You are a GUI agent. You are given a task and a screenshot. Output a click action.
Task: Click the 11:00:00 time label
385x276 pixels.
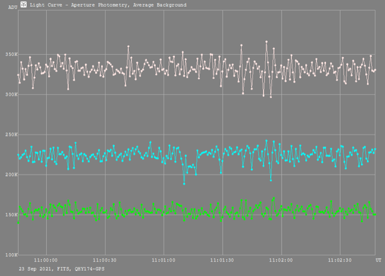coord(46,260)
